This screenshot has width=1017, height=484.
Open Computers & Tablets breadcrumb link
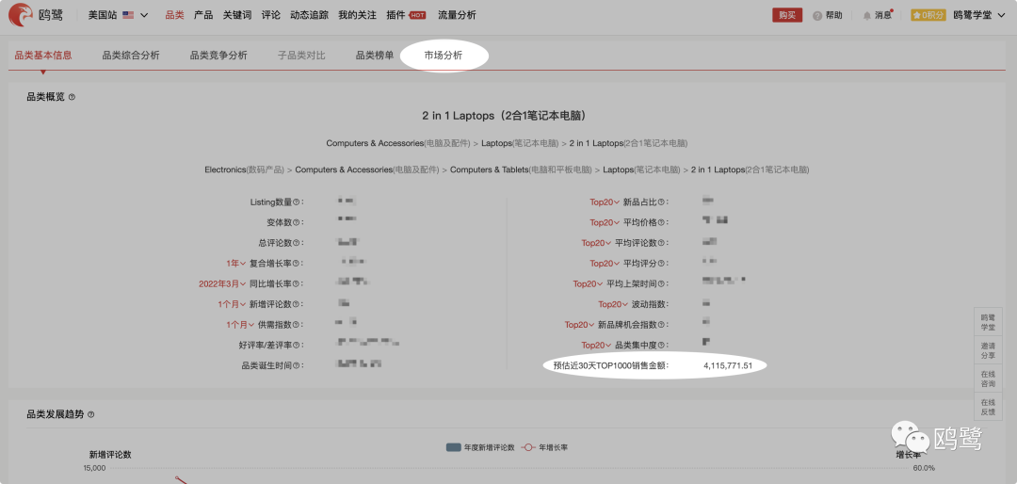[x=521, y=170]
